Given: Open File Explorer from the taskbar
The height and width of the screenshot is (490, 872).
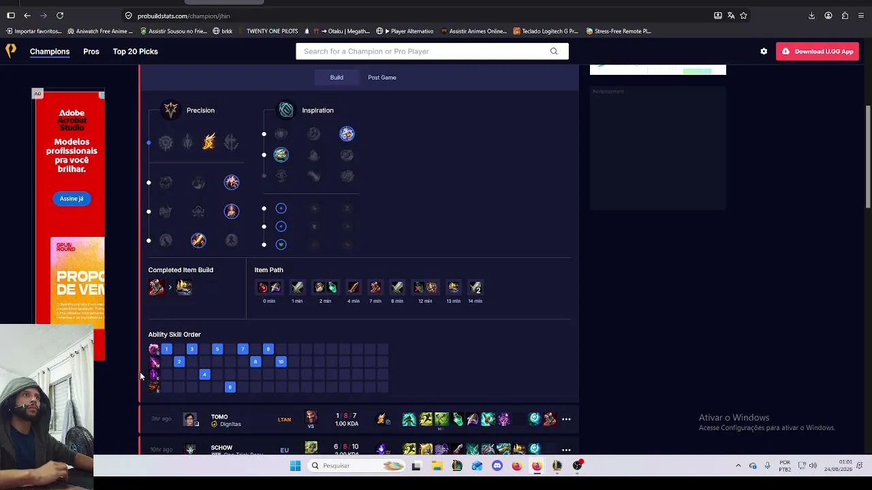Looking at the screenshot, I should click(x=437, y=465).
